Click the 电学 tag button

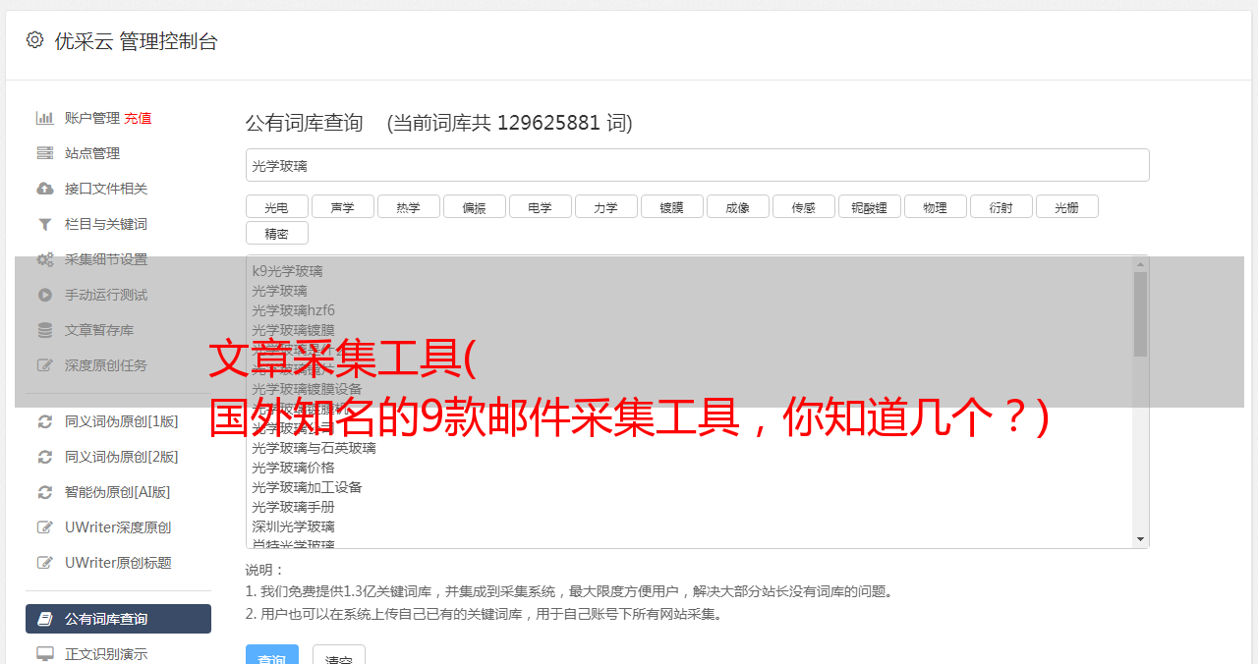point(541,206)
